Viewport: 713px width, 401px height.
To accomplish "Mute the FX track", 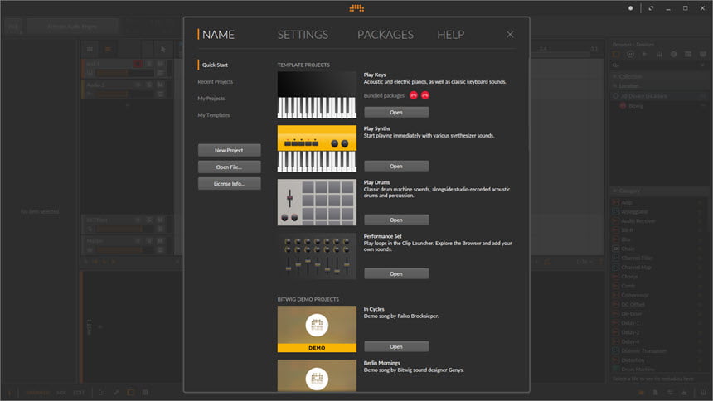I will [x=160, y=220].
